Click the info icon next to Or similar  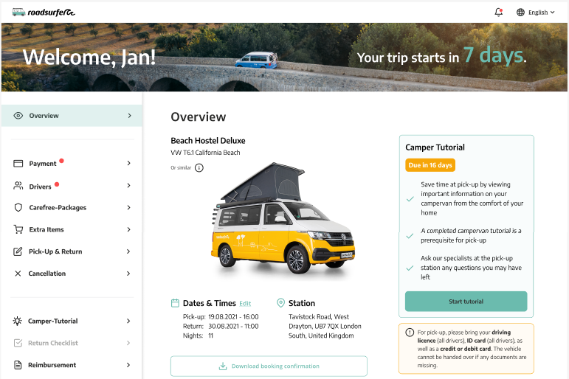[199, 168]
